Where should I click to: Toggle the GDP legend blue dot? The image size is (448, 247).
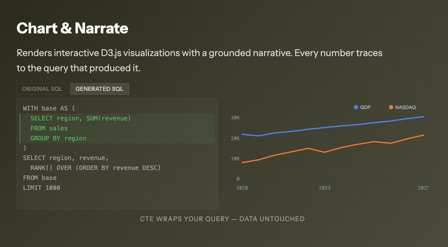point(356,107)
